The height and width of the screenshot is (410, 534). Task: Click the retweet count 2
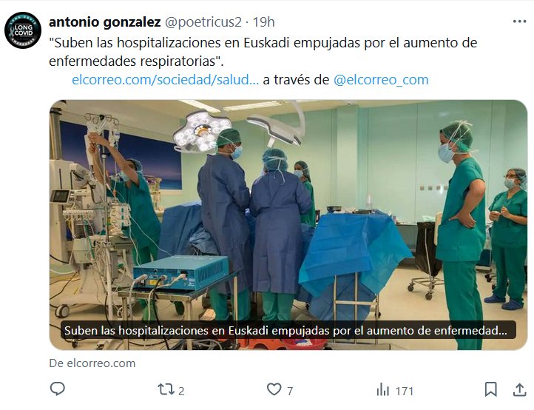coord(181,391)
